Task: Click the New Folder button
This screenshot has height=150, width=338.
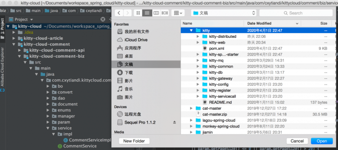Action: 134,141
